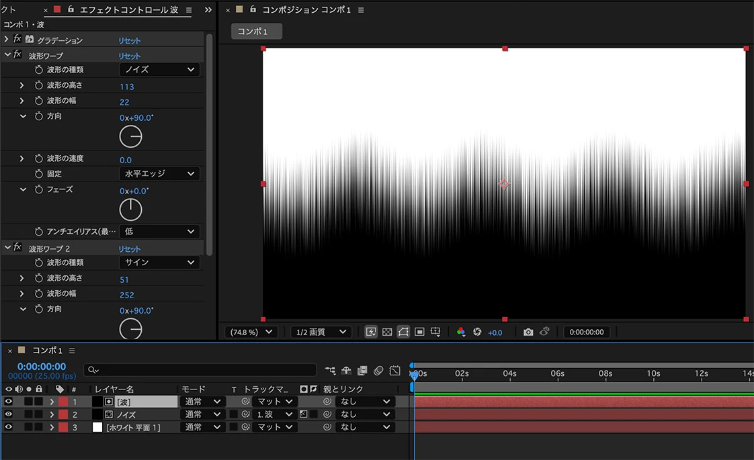Click stopwatch for 波形ワープ 波形の高さ 113

(x=39, y=85)
